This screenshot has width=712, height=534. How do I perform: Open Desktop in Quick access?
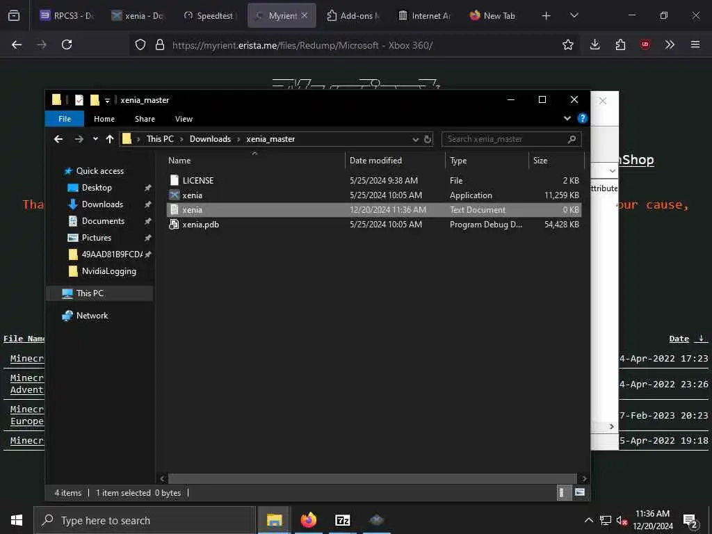(96, 188)
